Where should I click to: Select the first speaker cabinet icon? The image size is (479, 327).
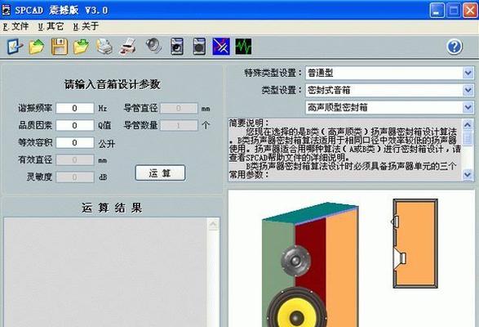coord(177,47)
